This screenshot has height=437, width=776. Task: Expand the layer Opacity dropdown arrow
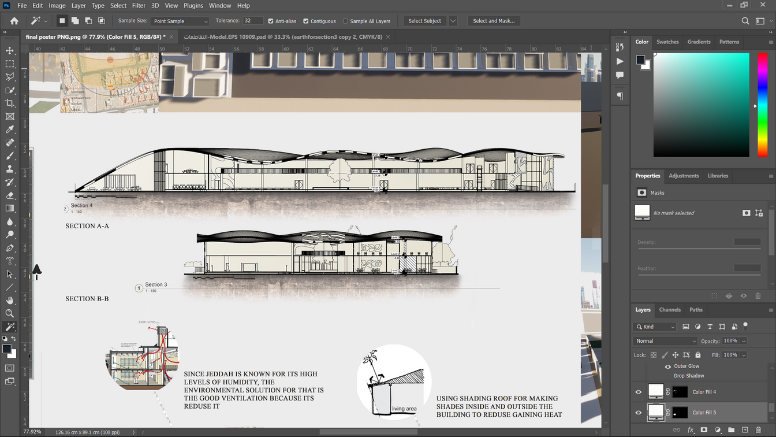(x=744, y=341)
